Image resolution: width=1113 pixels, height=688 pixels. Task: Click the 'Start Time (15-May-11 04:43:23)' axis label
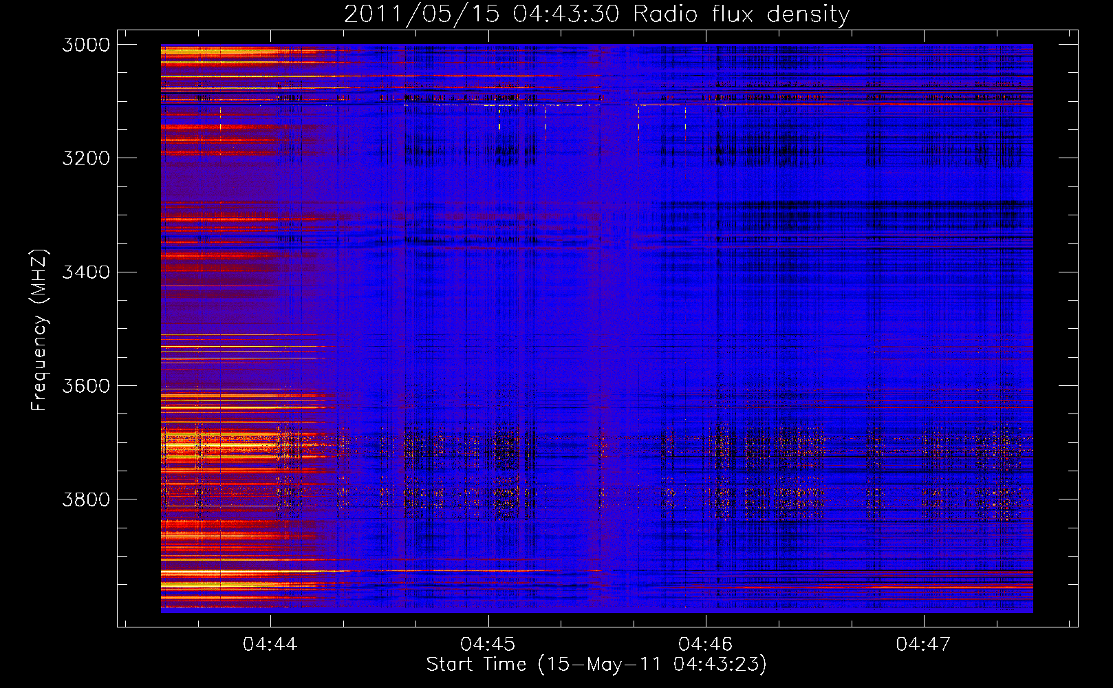(596, 665)
